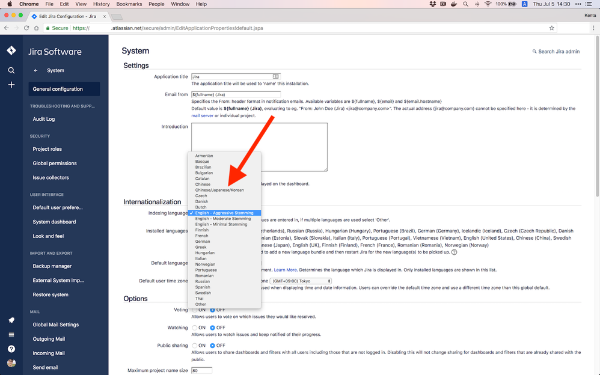Reload the page in Chrome
600x375 pixels.
[26, 28]
